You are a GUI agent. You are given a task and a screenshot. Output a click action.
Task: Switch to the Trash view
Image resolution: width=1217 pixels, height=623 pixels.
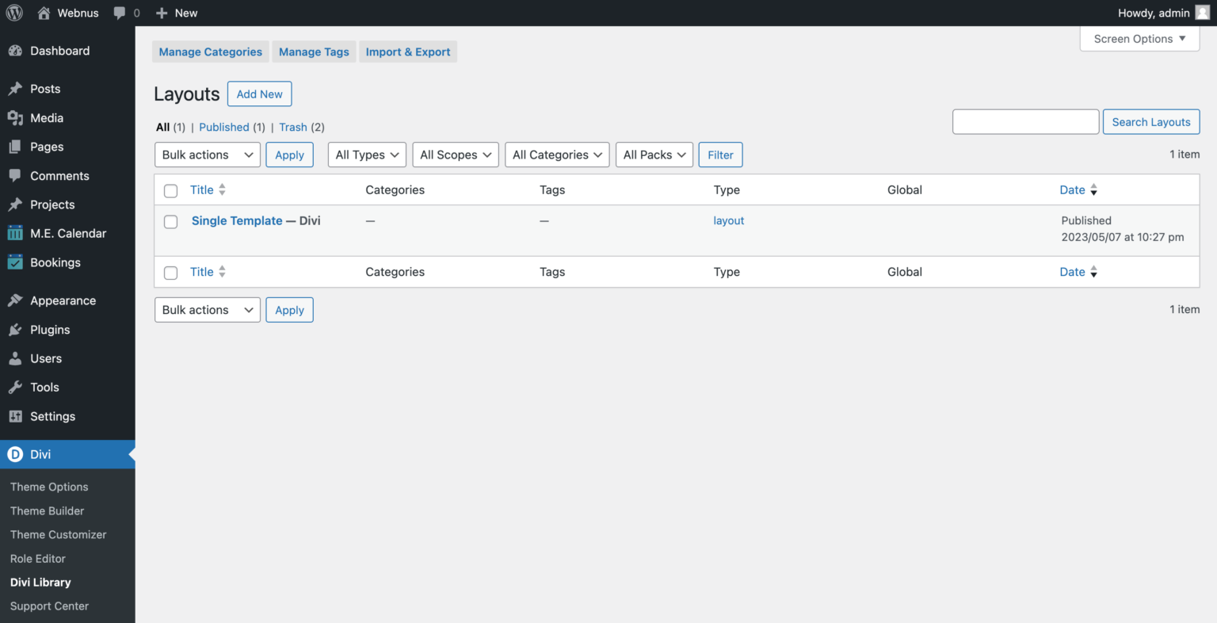tap(292, 127)
